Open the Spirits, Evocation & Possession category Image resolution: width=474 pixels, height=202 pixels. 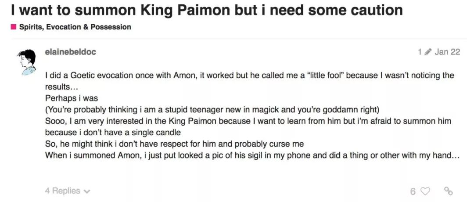coord(75,27)
